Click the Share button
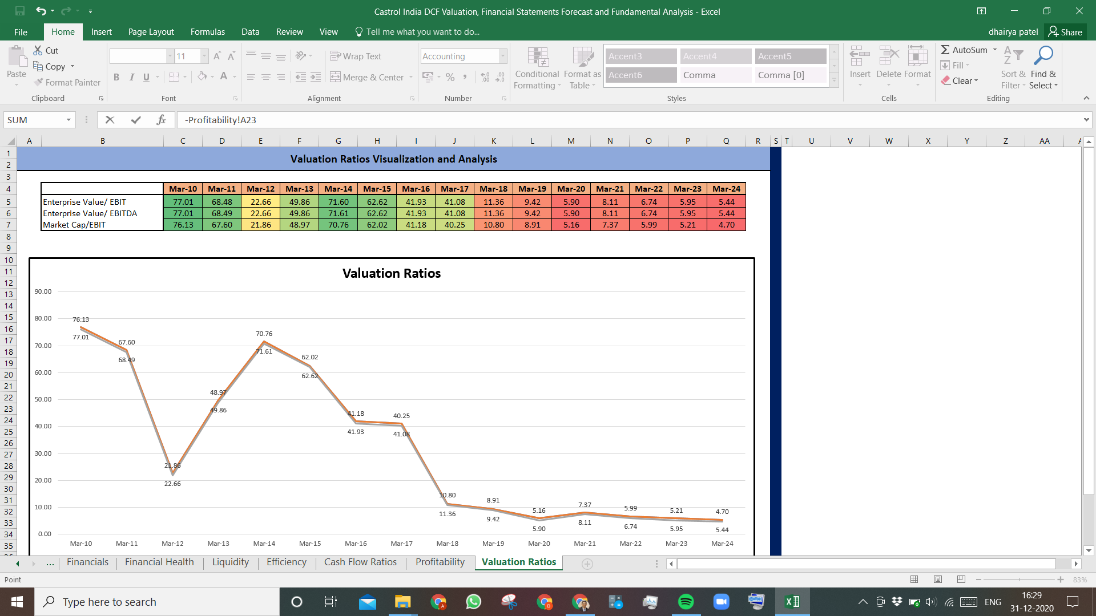 [x=1066, y=32]
